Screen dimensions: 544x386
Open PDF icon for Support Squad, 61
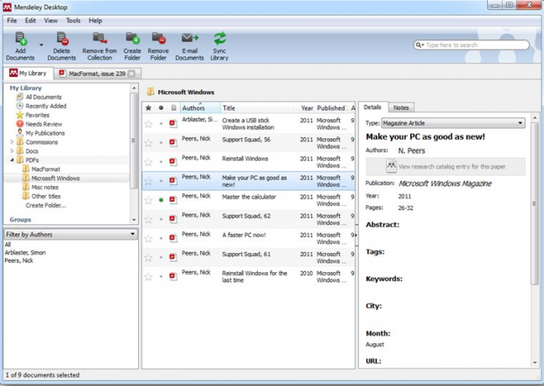pyautogui.click(x=173, y=257)
